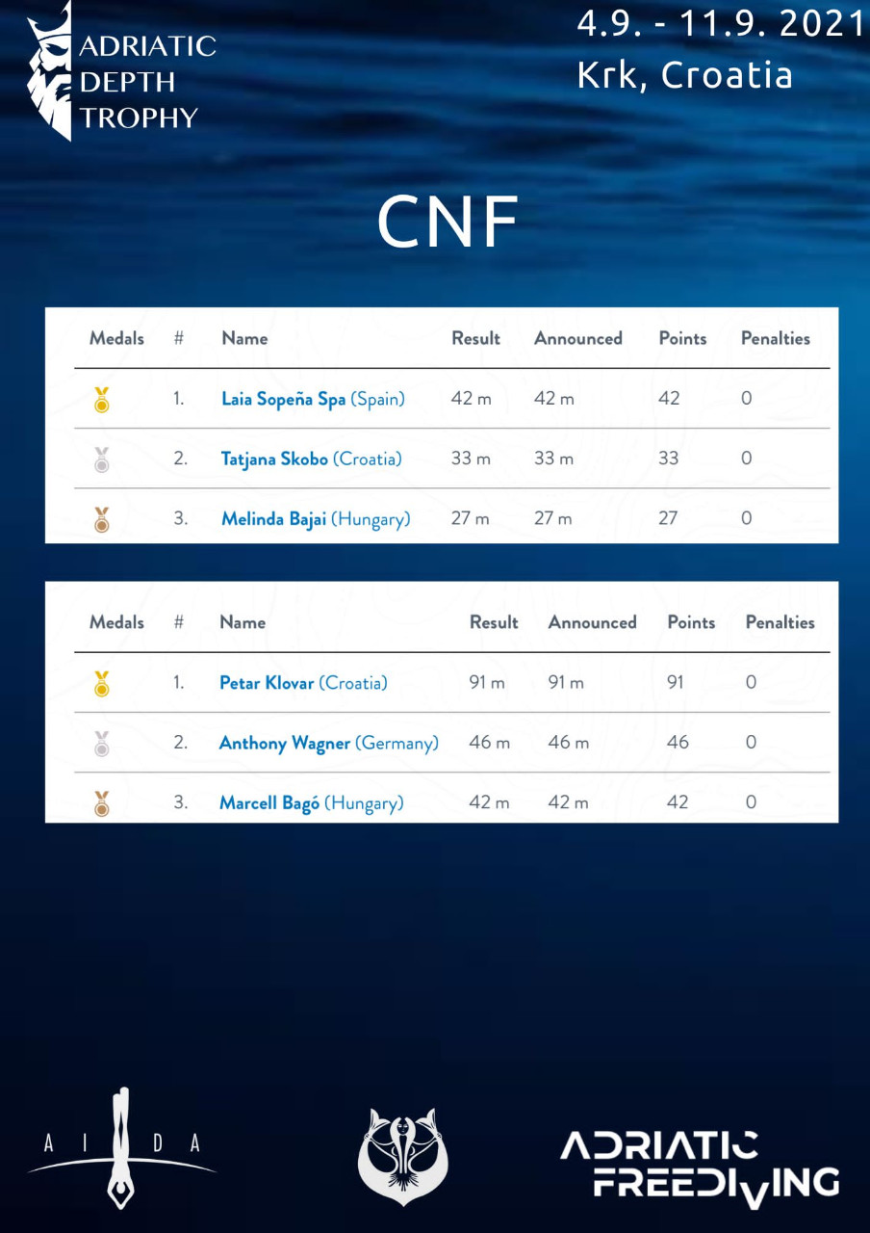
Task: Open Laia Sopeña Spa's profile link
Action: 283,399
